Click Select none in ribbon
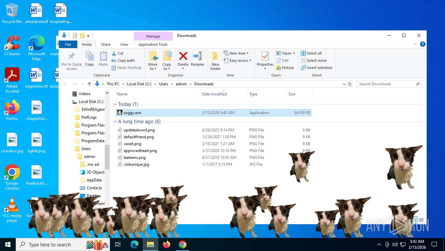This screenshot has width=445, height=251. click(x=313, y=60)
